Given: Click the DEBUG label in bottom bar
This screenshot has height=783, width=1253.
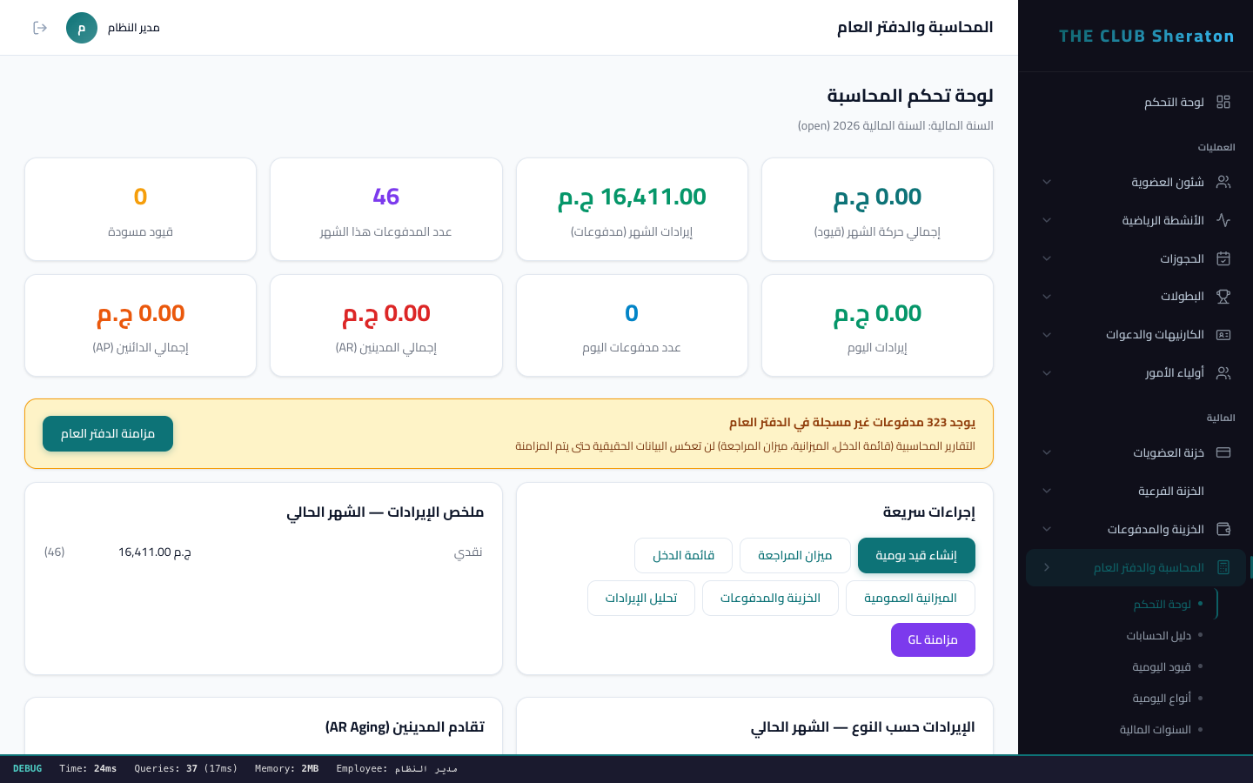Looking at the screenshot, I should [x=27, y=768].
